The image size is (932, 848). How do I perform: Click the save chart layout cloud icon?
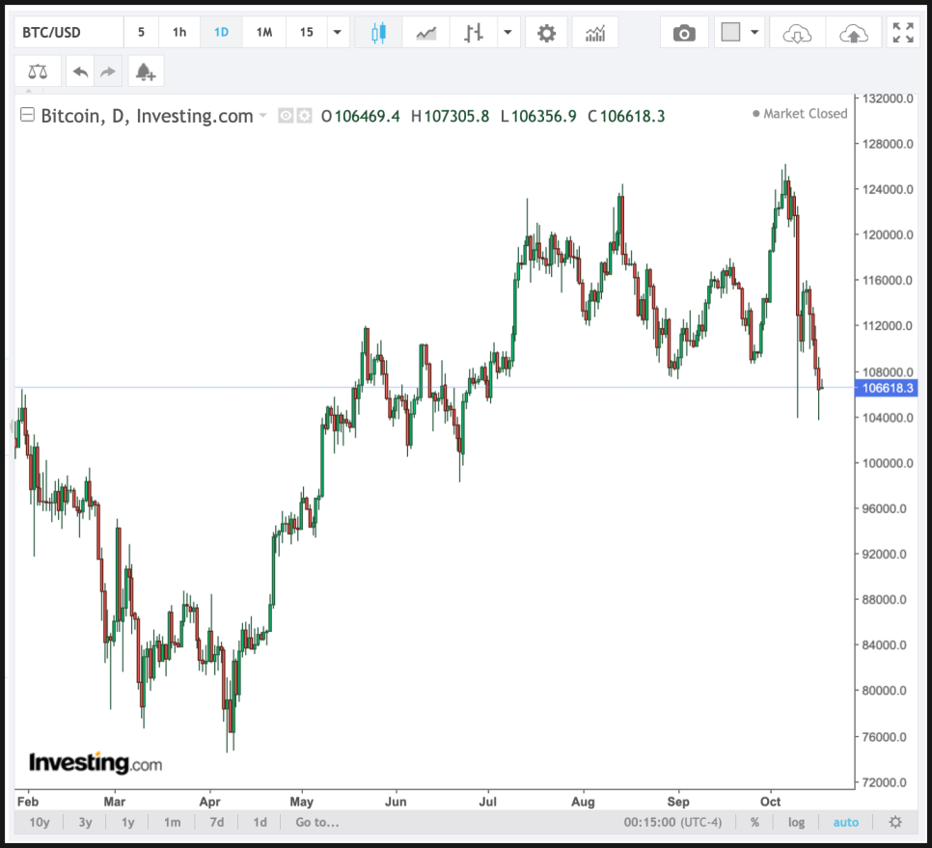853,33
